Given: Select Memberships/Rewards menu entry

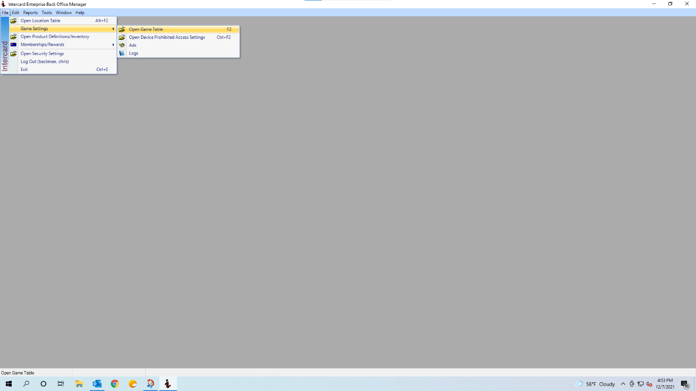Looking at the screenshot, I should 63,45.
